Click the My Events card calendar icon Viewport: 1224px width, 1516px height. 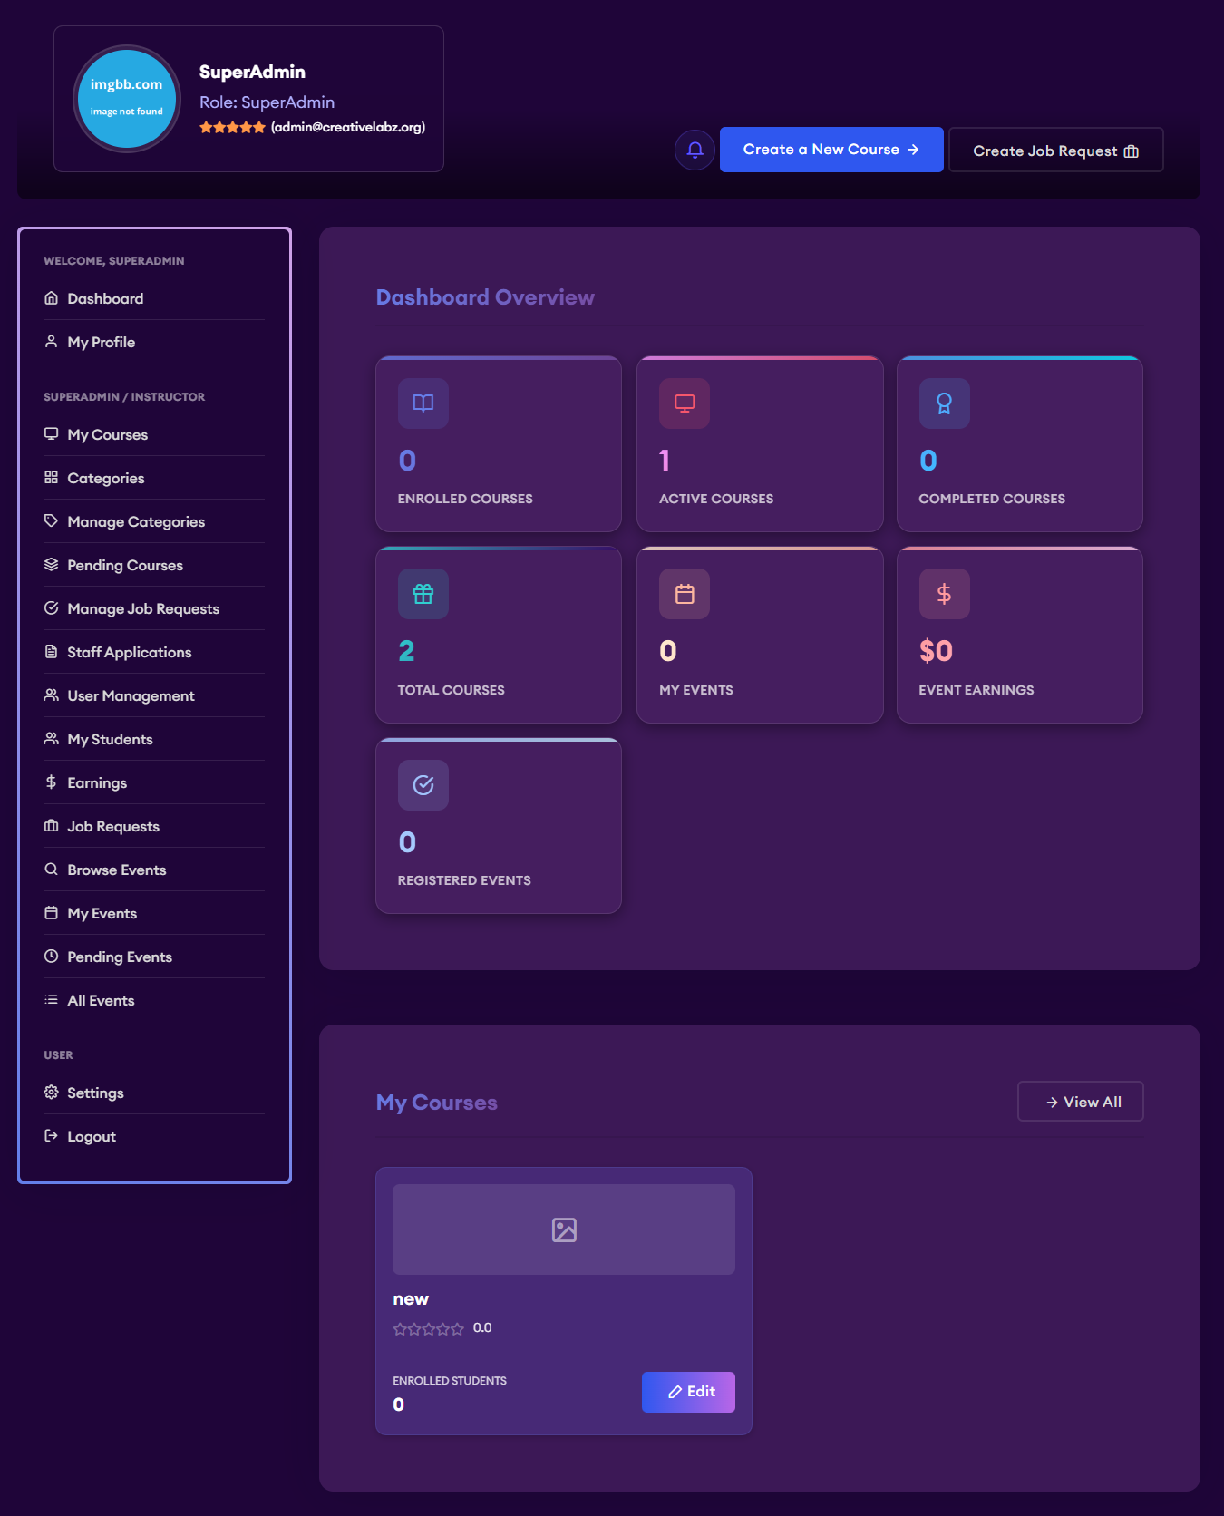[x=685, y=594]
